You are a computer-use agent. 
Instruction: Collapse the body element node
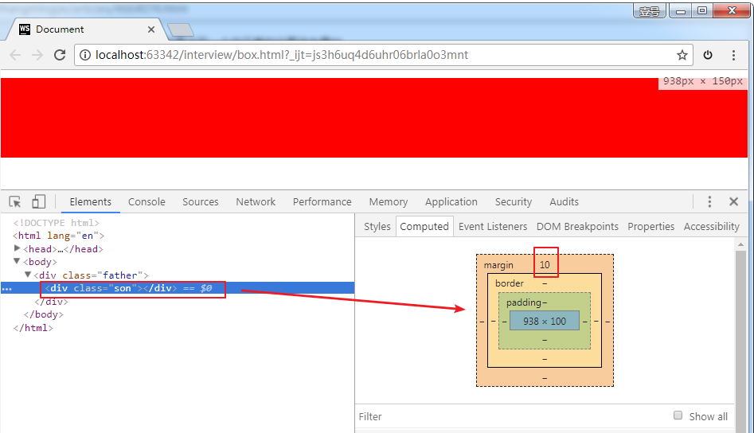[18, 262]
